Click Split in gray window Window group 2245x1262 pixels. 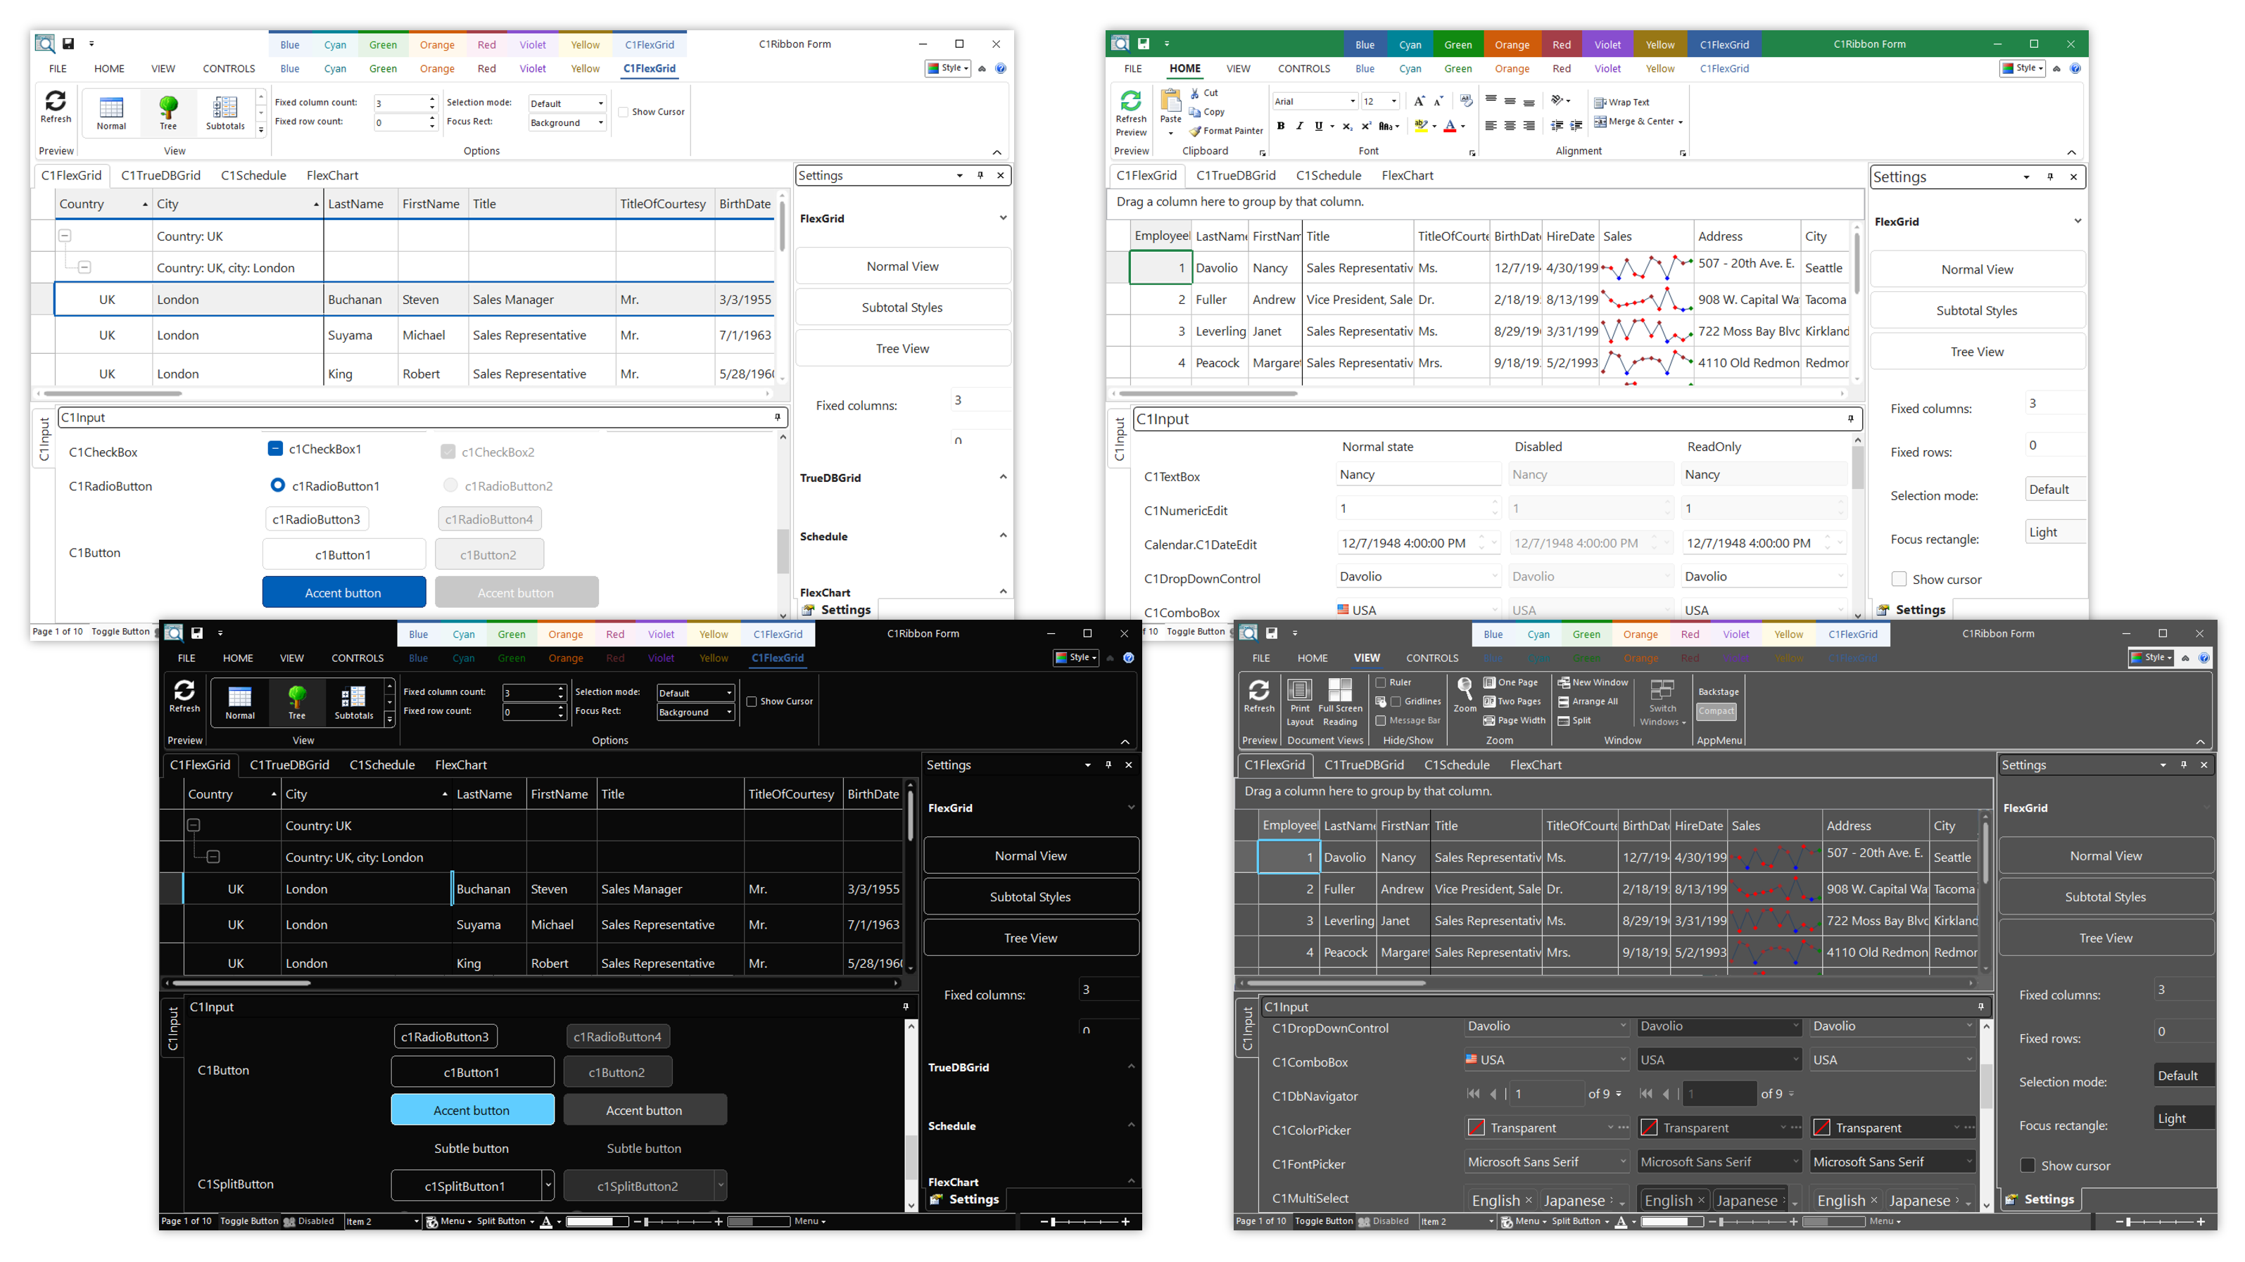pos(1574,720)
